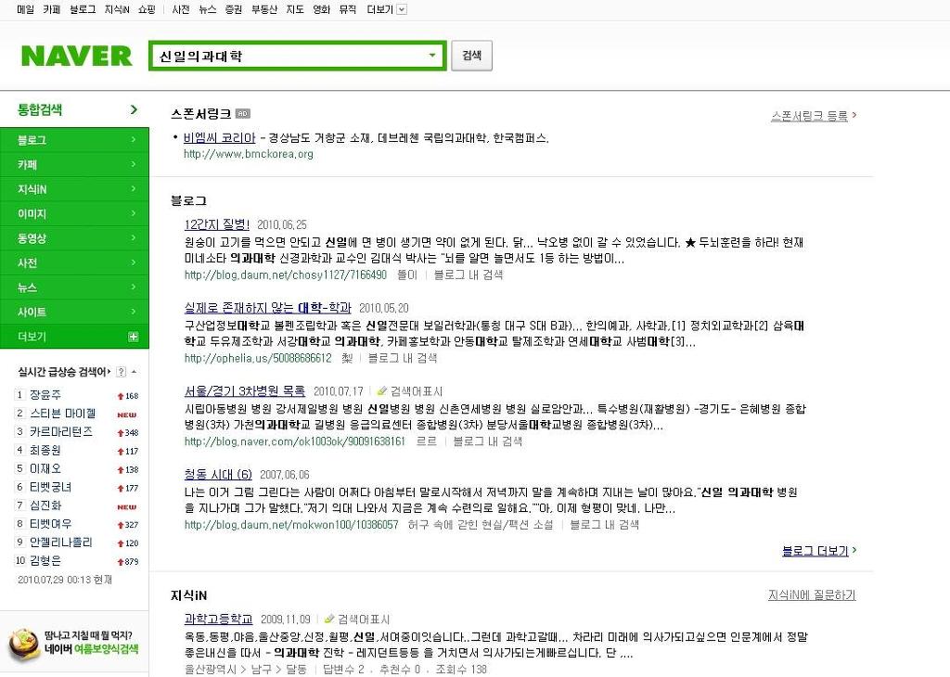Select 뉴스 in the green sidebar
Screen dimensions: 950x677
[x=74, y=287]
